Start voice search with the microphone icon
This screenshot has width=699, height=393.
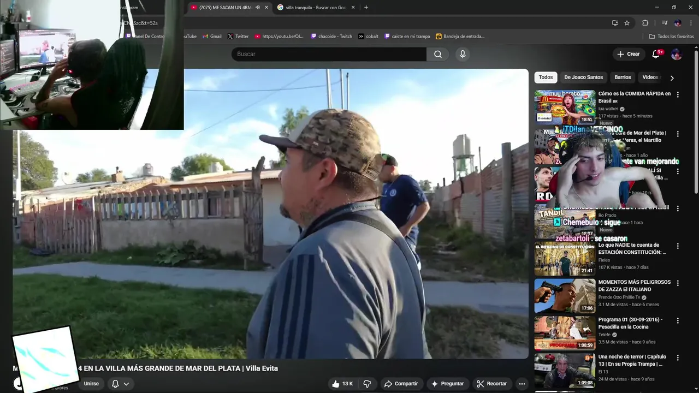[x=463, y=54]
